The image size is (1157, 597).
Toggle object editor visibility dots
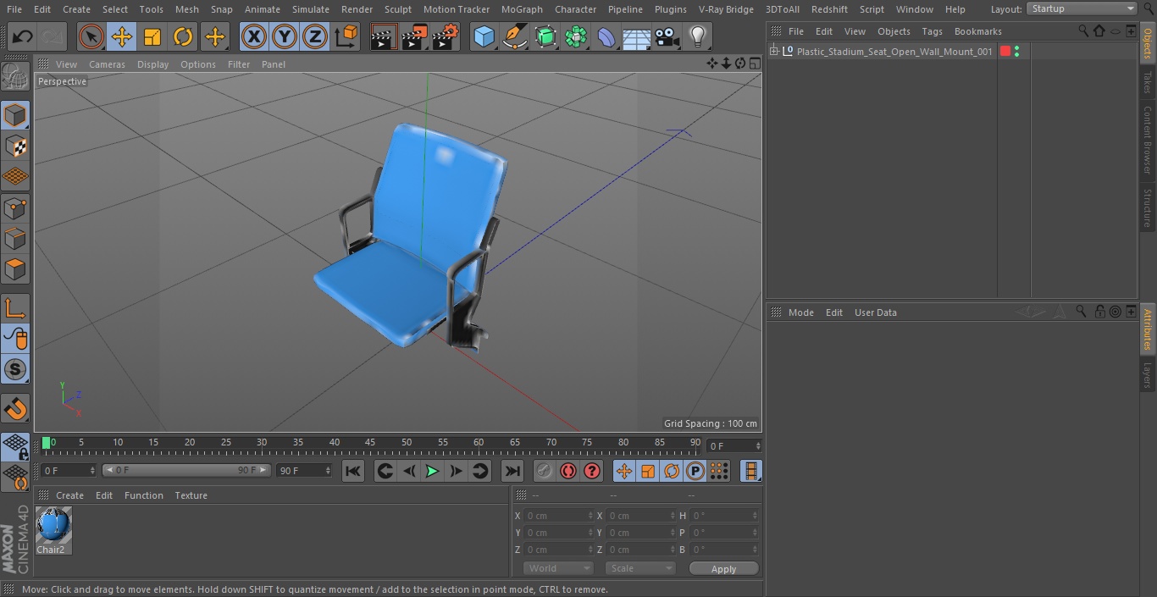tap(1016, 52)
